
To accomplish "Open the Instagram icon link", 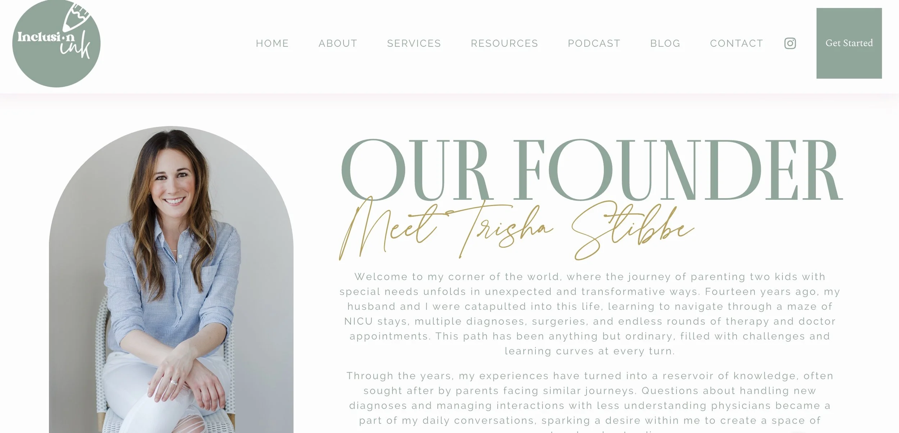I will (790, 43).
